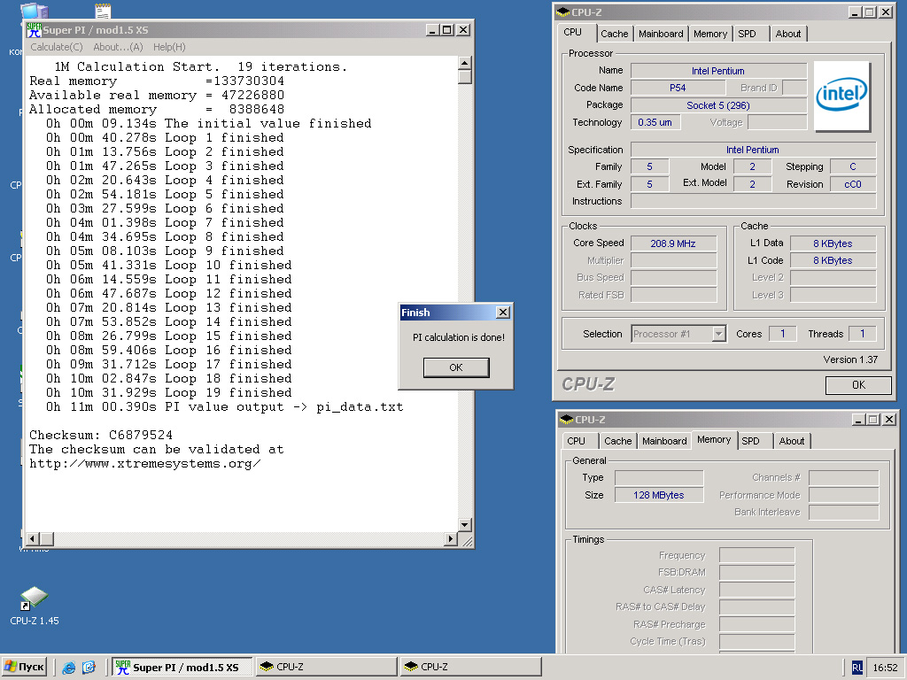Viewport: 907px width, 680px height.
Task: Select Cache tab in bottom CPU-Z window
Action: pos(617,441)
